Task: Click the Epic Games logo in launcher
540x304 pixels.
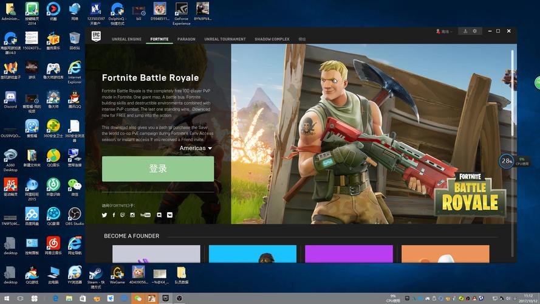Action: click(96, 36)
